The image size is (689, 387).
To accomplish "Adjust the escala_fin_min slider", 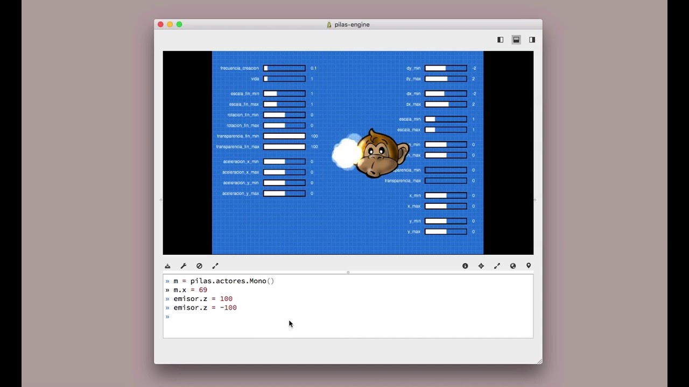I will tap(284, 94).
